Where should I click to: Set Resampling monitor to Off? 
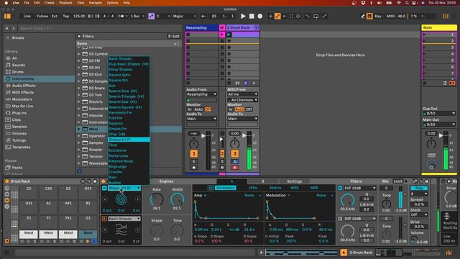click(208, 109)
